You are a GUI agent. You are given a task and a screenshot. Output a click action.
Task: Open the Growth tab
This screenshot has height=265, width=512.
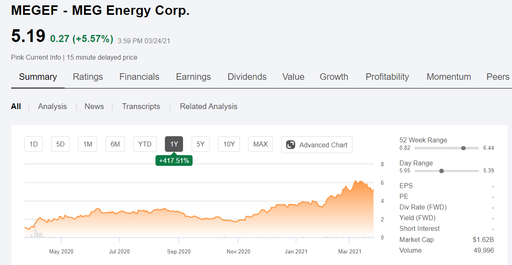click(334, 77)
